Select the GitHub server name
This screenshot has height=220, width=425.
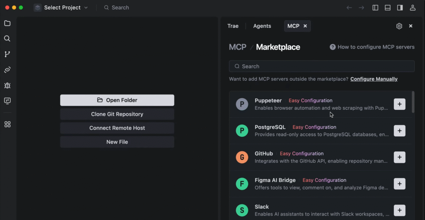(264, 153)
